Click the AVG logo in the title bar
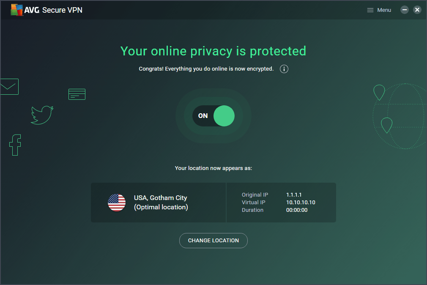 (16, 9)
